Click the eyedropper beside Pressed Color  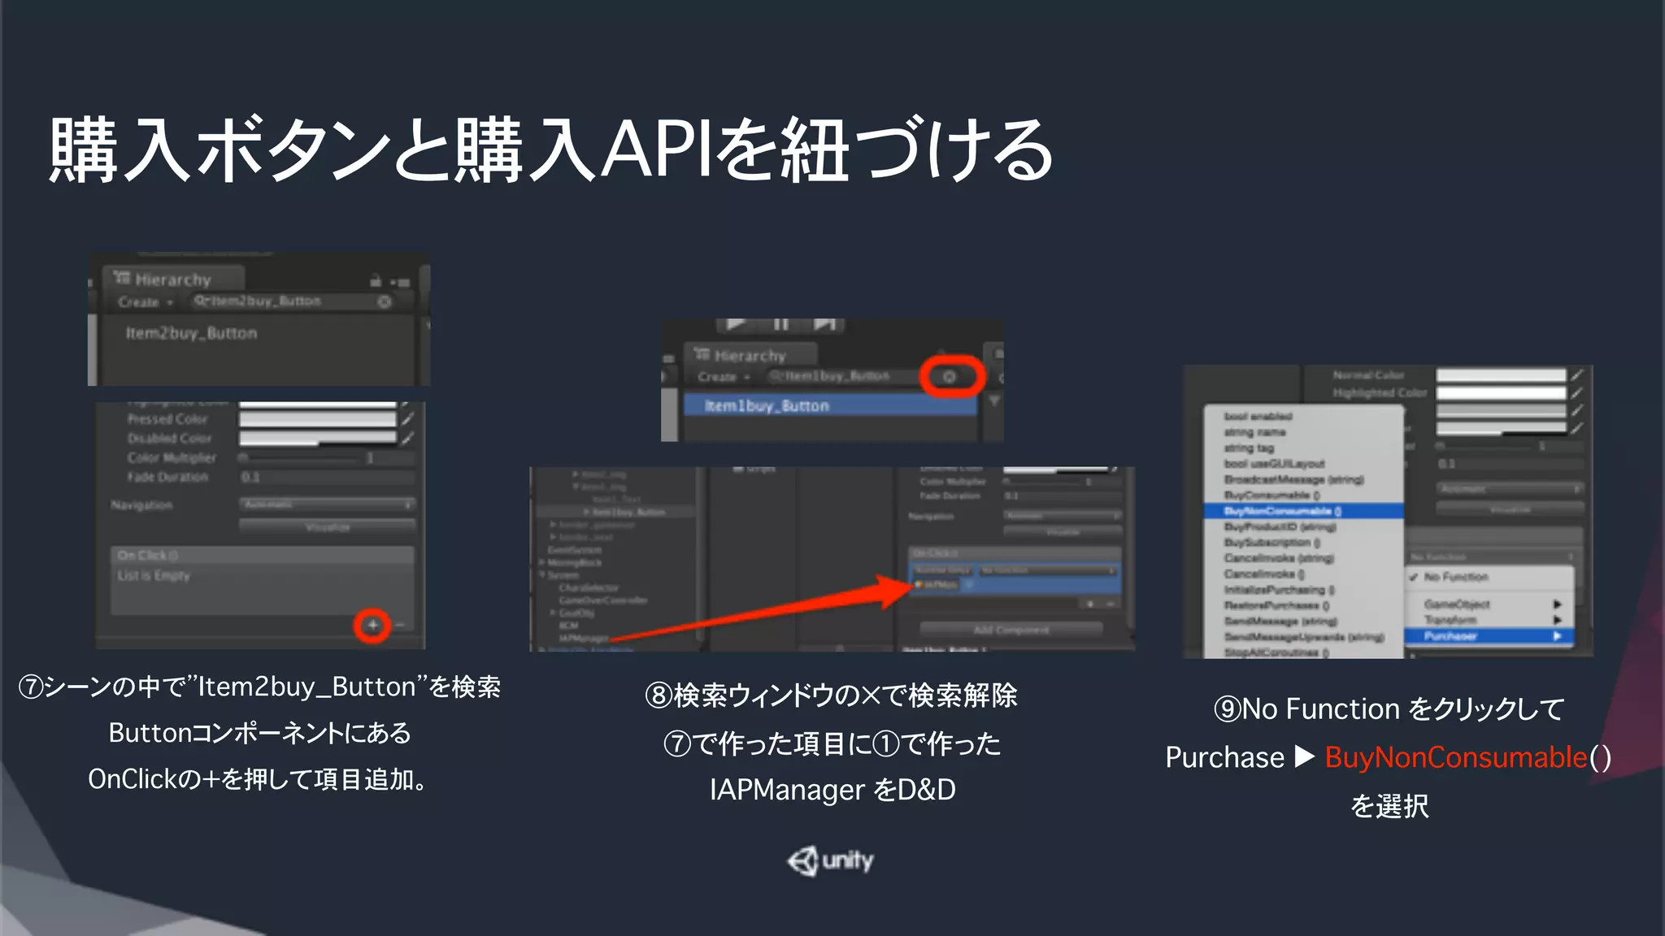(x=407, y=419)
